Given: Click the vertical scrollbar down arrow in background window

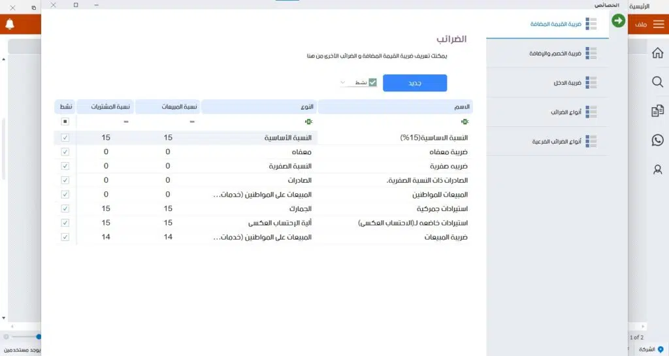Looking at the screenshot, I should click(3, 318).
